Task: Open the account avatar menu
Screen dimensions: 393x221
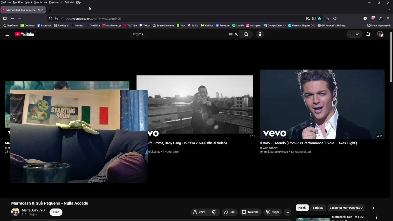Action: coord(380,34)
